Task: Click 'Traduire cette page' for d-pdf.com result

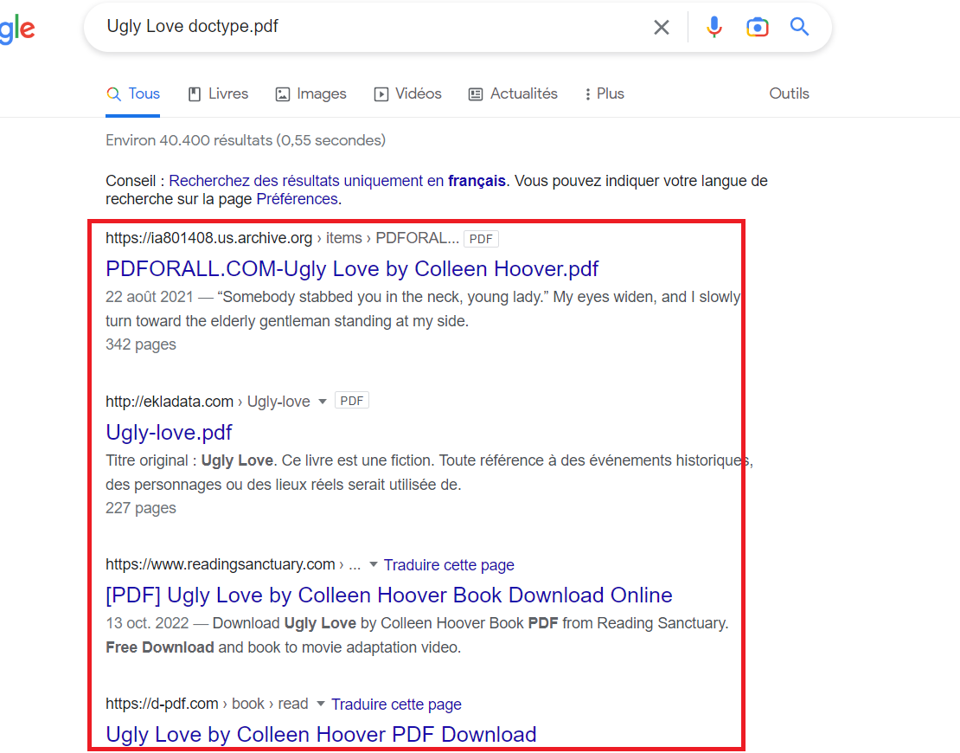Action: click(x=396, y=705)
